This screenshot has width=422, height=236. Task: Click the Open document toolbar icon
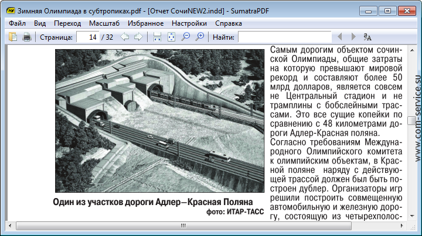pos(13,37)
